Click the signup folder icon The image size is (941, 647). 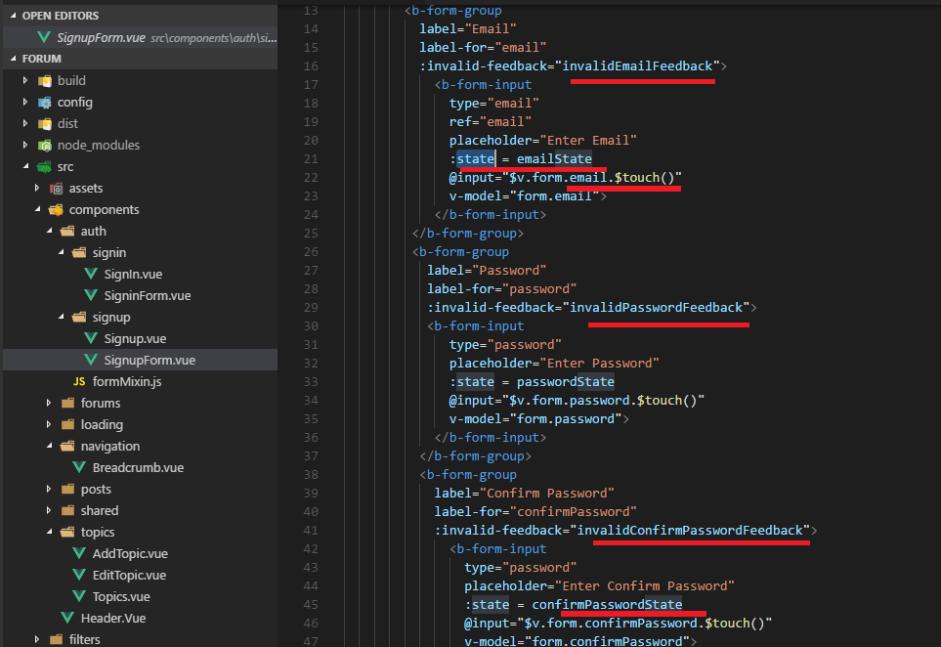click(x=80, y=317)
